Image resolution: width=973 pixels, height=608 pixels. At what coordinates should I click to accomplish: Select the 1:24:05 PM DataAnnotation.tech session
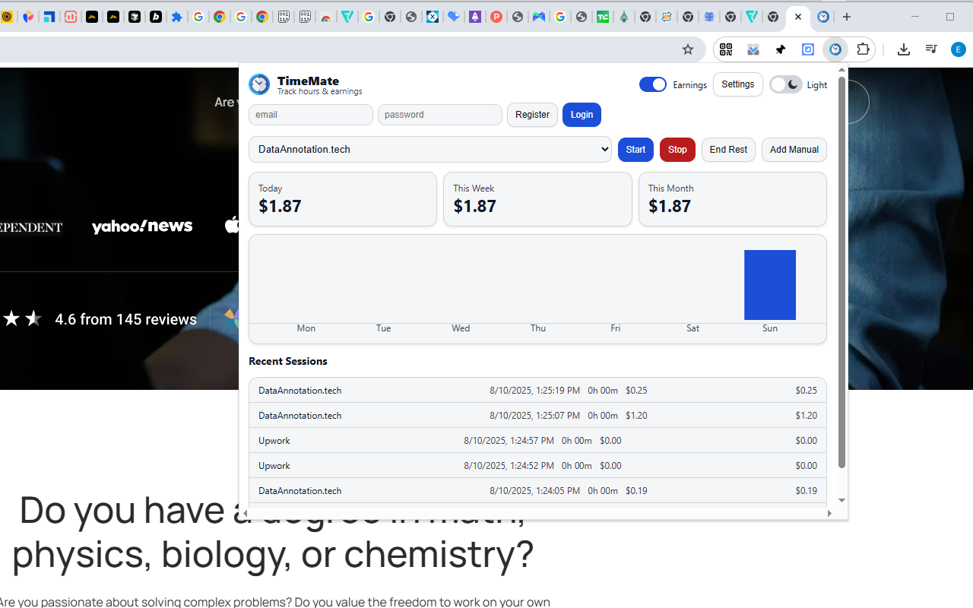point(537,491)
